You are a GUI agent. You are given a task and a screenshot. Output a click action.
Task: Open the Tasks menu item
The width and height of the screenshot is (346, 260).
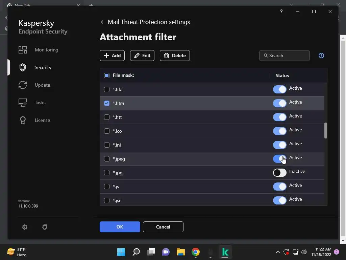[40, 103]
